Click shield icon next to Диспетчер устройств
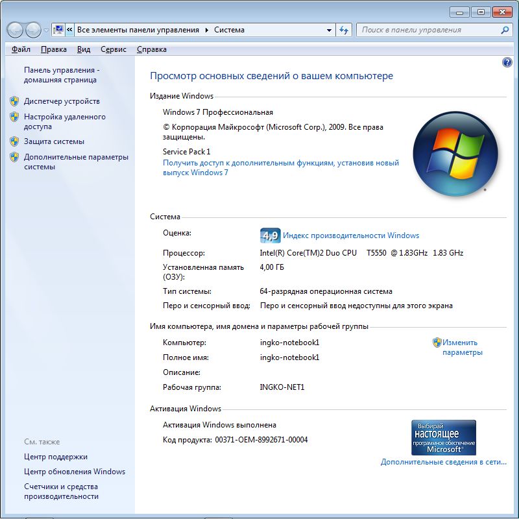The image size is (519, 519). [14, 101]
